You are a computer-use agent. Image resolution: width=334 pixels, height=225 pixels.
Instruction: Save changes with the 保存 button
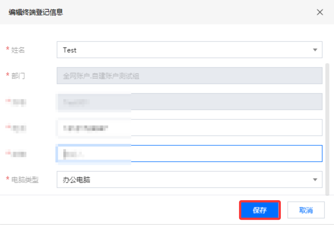click(x=260, y=210)
